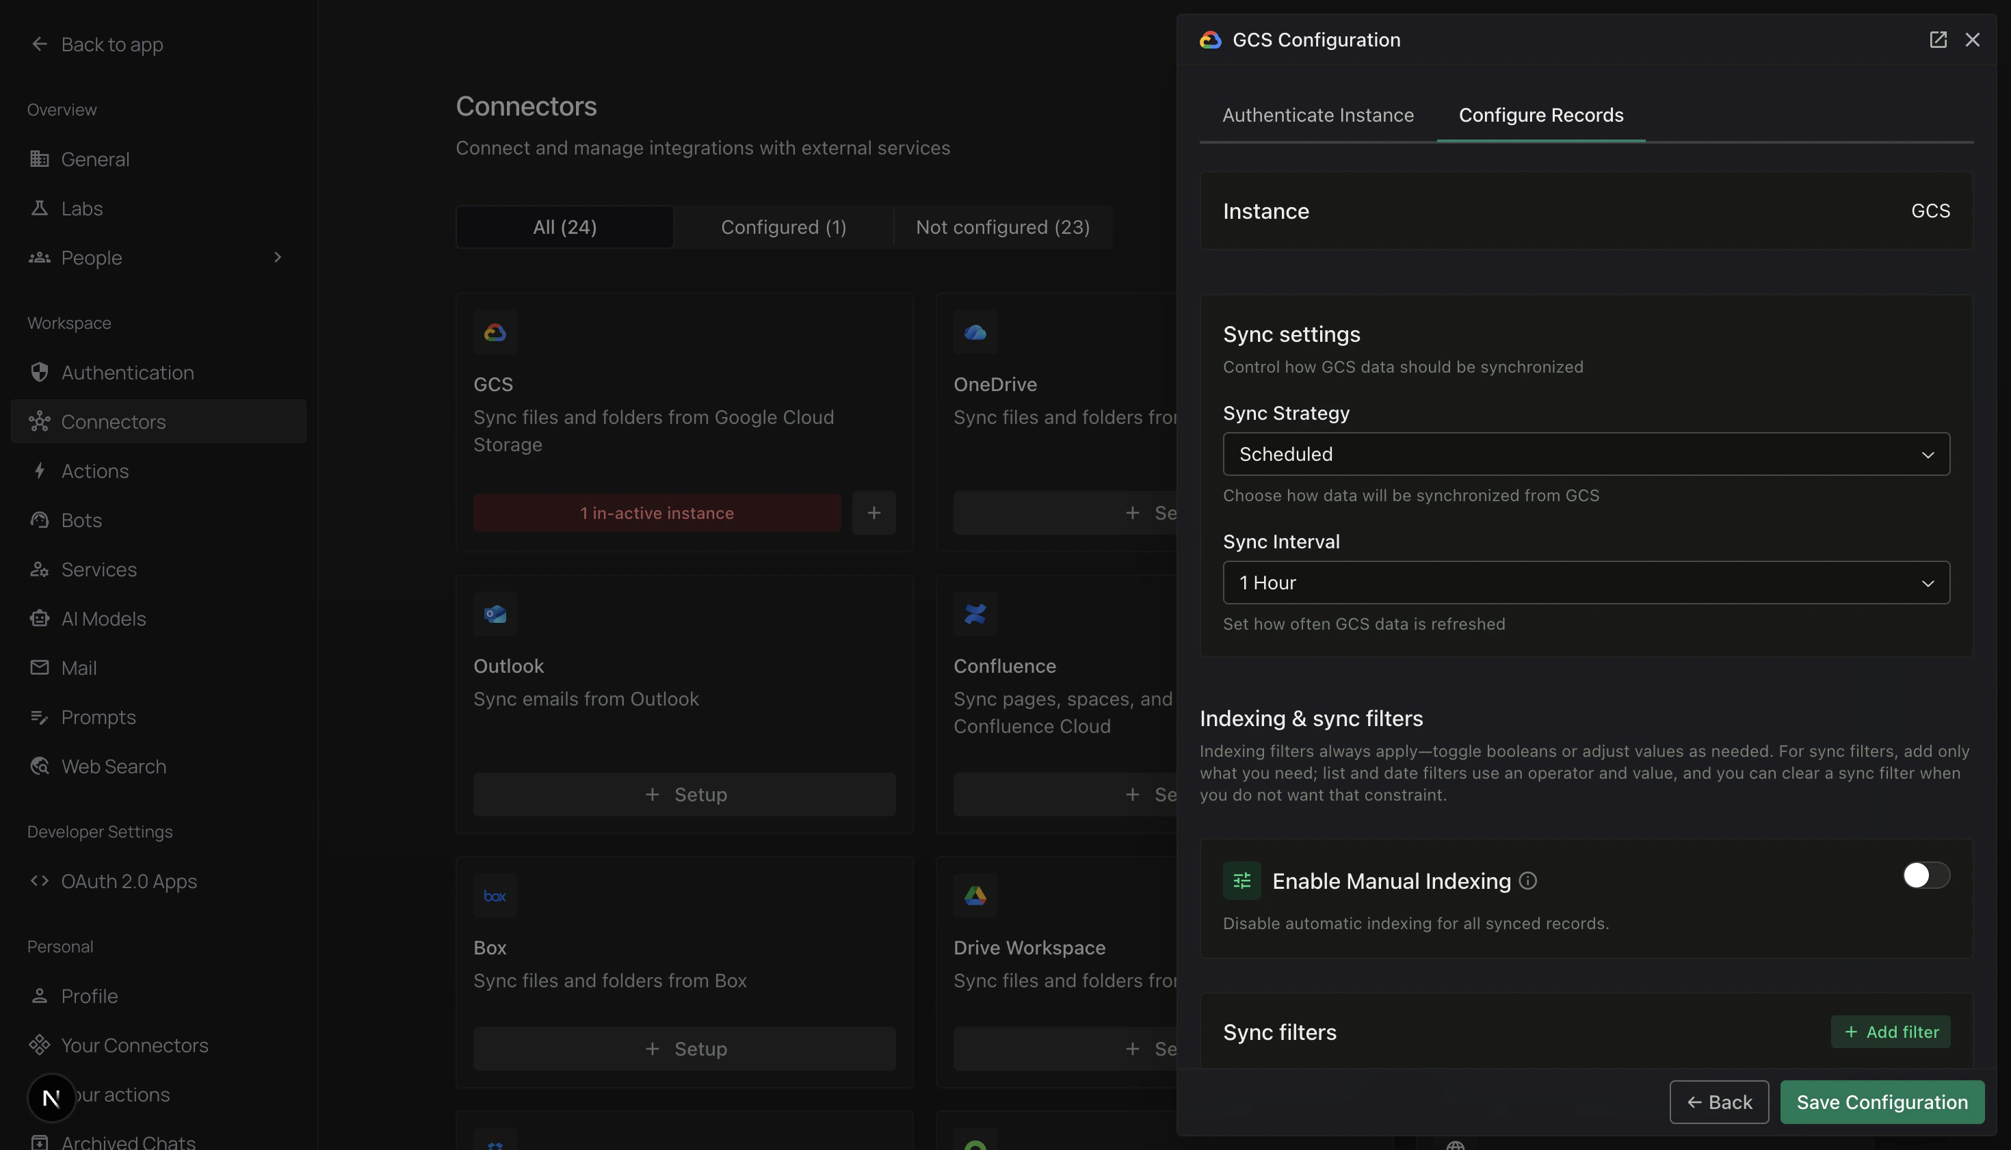
Task: Expand the People submenu chevron
Action: [277, 258]
